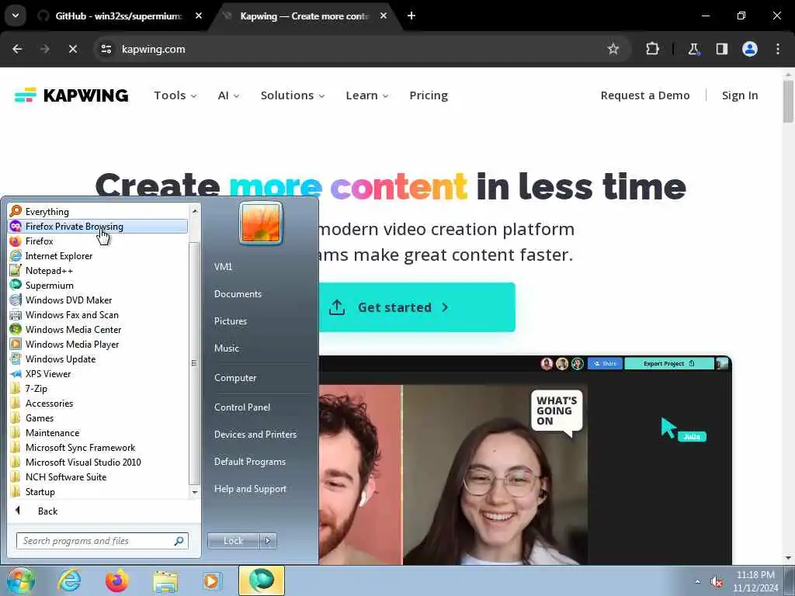Expand Microsoft Visual Studio 2010 folder
This screenshot has width=795, height=596.
pyautogui.click(x=83, y=463)
